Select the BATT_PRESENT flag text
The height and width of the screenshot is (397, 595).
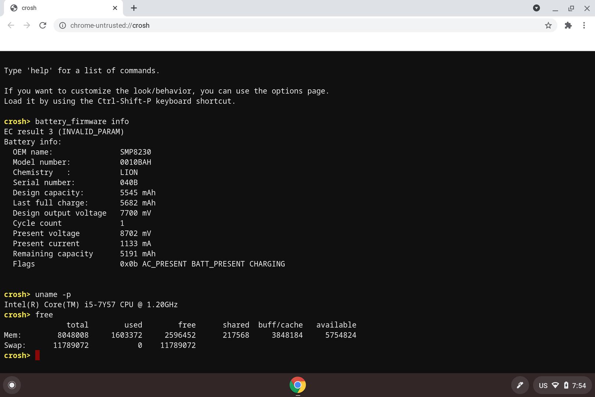click(218, 264)
